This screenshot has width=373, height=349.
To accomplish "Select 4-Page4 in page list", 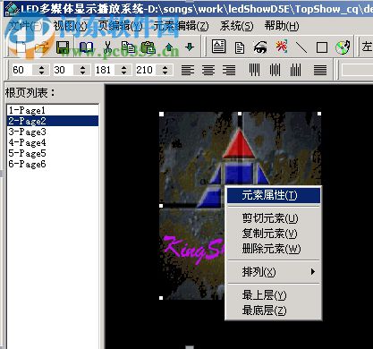I will pyautogui.click(x=53, y=142).
